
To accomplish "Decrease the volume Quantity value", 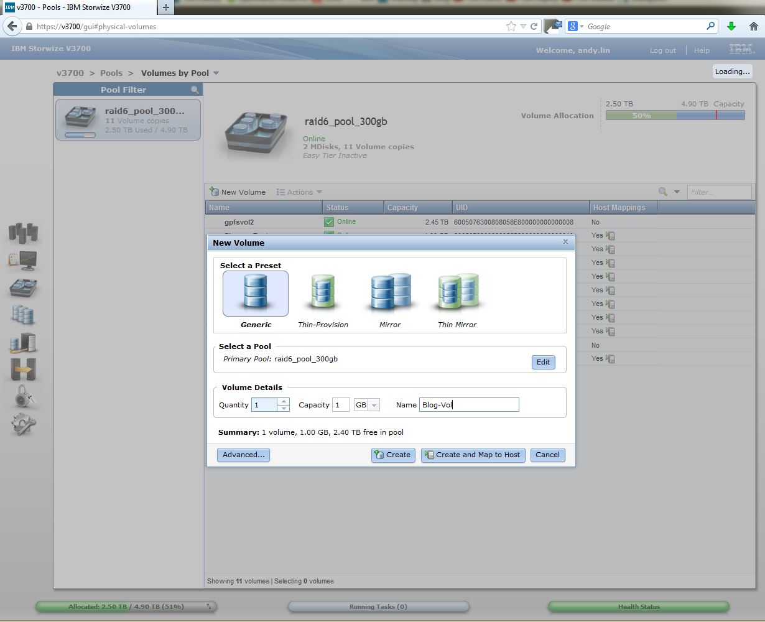I will click(x=284, y=408).
